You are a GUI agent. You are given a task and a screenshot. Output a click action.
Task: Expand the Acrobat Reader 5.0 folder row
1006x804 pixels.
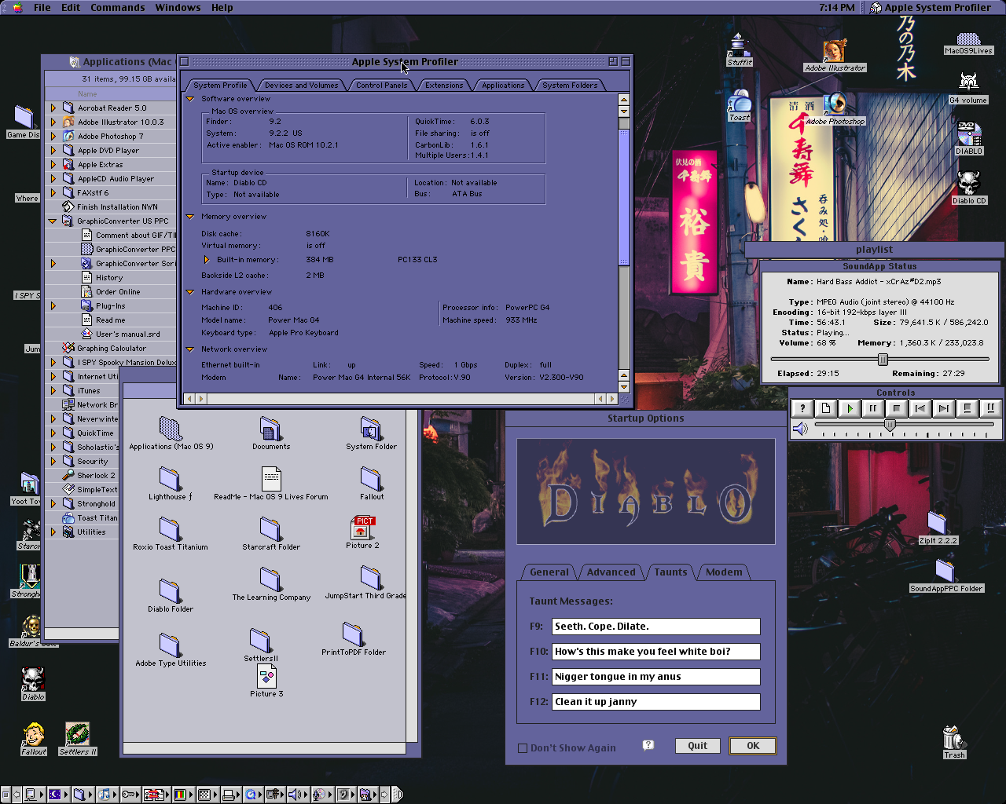(x=53, y=108)
